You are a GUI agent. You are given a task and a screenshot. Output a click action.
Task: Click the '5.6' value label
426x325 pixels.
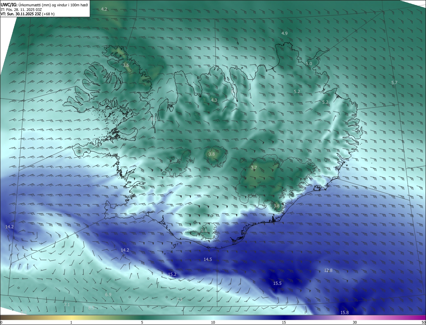pos(204,230)
